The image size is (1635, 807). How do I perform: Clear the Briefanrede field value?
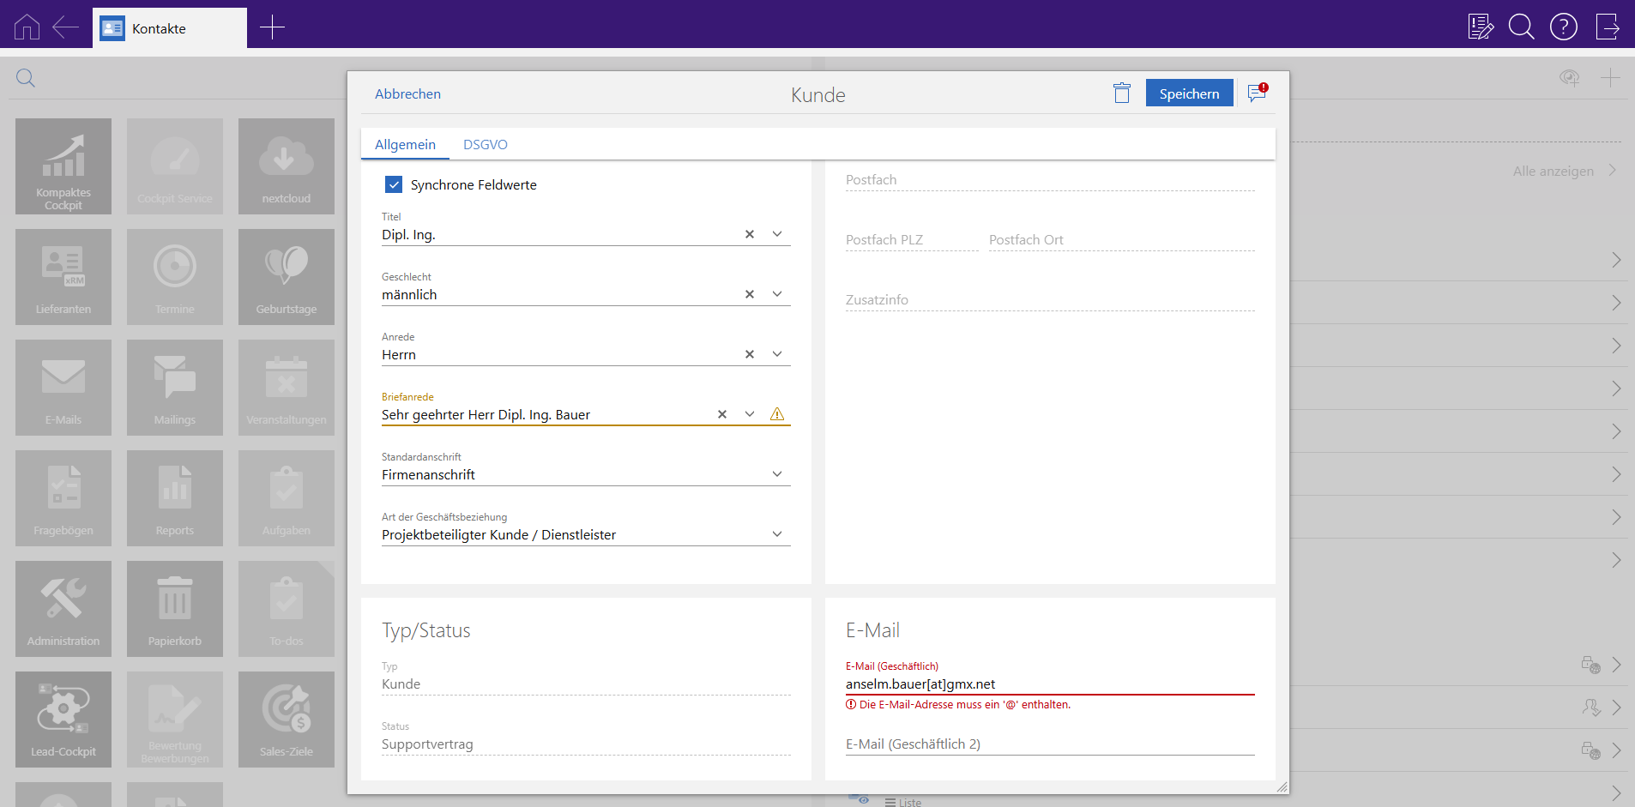tap(722, 414)
